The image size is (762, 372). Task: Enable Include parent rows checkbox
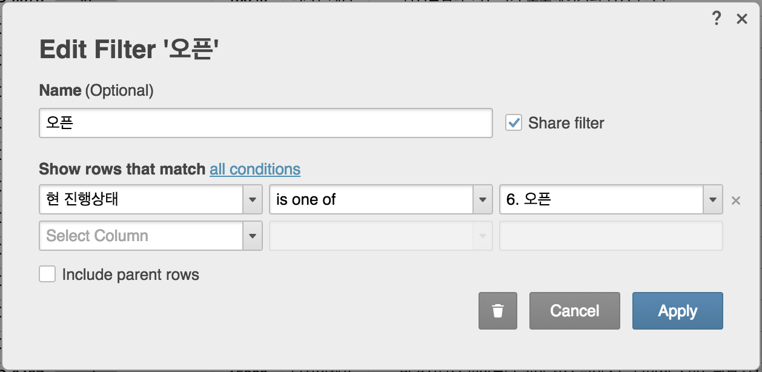point(47,274)
